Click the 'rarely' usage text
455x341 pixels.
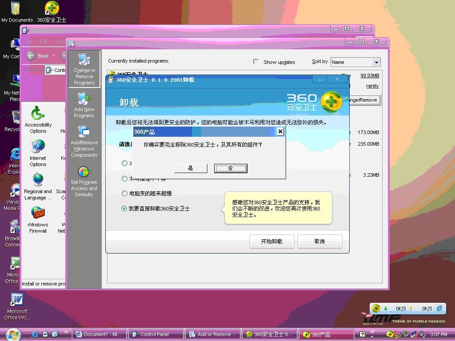point(372,86)
